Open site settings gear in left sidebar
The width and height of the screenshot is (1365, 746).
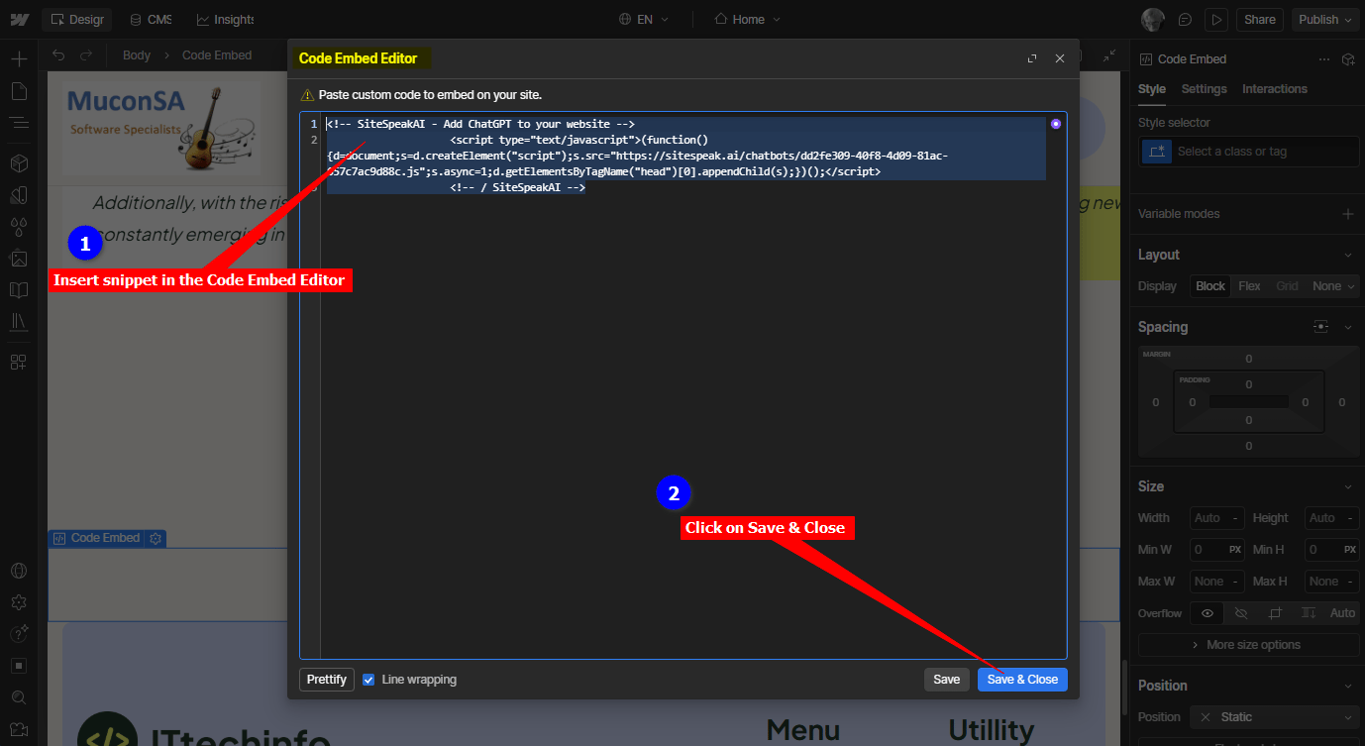[x=19, y=602]
